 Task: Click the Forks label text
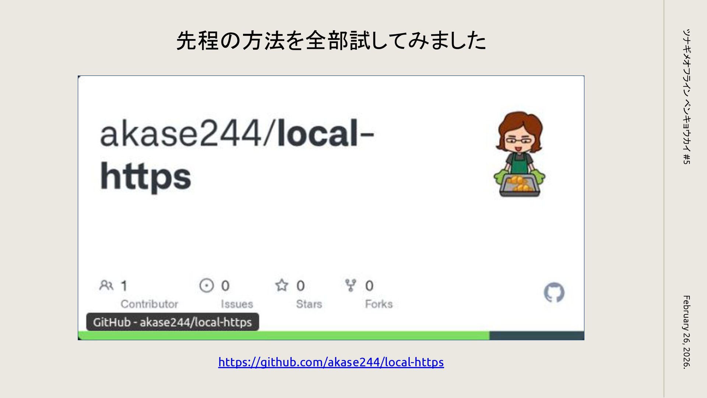click(379, 304)
